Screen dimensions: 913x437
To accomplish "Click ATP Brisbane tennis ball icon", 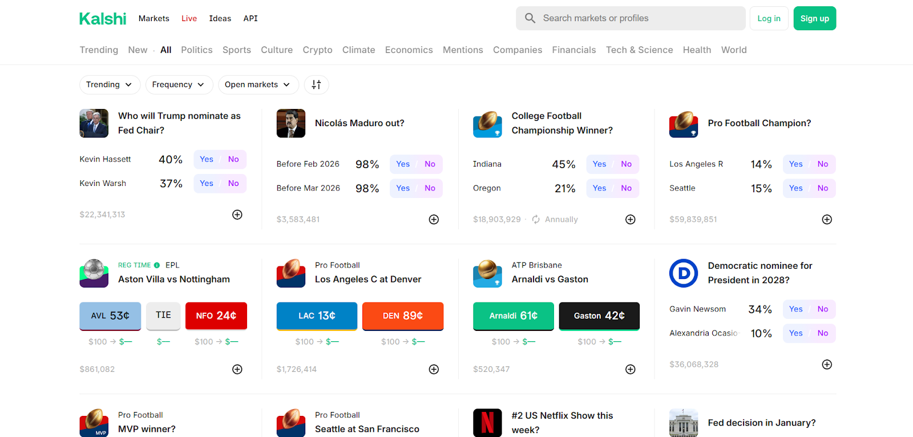I will pyautogui.click(x=487, y=273).
